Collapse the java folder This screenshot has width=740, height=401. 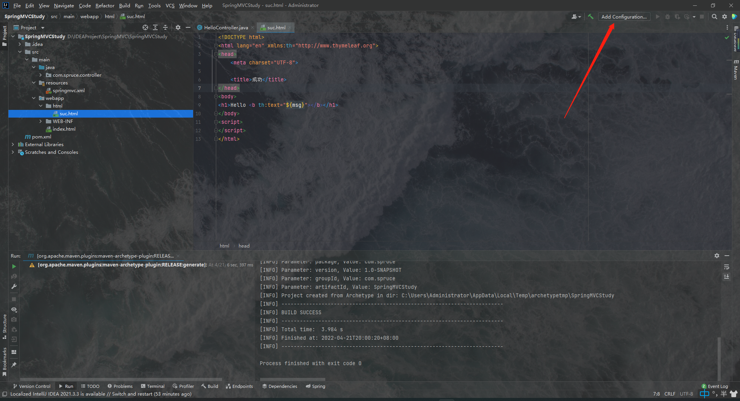(34, 67)
